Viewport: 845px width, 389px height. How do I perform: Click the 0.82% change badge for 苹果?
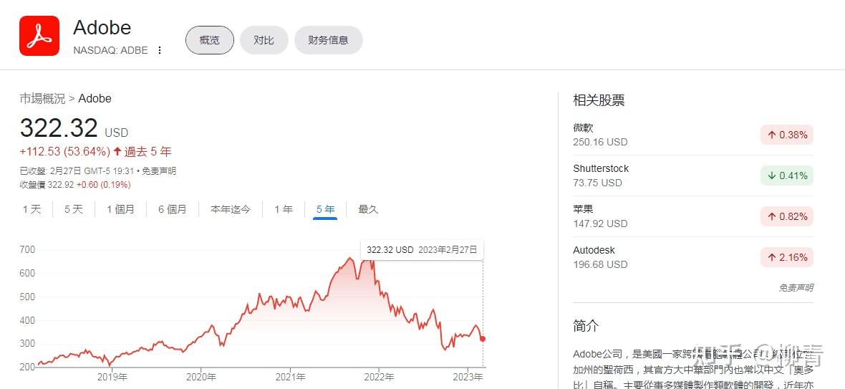point(787,216)
